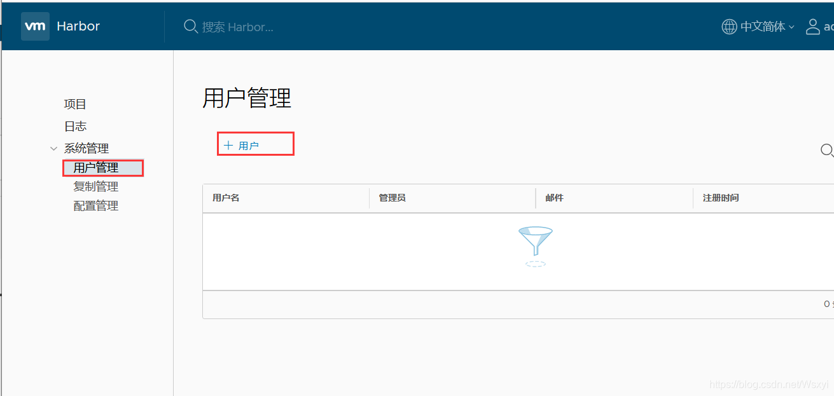Viewport: 834px width, 396px height.
Task: Click the Harbor title link
Action: click(78, 26)
